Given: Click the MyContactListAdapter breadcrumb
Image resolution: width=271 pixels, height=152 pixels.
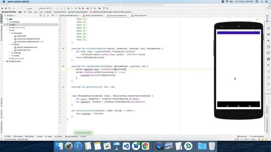Looking at the screenshot, I should coord(78,12).
